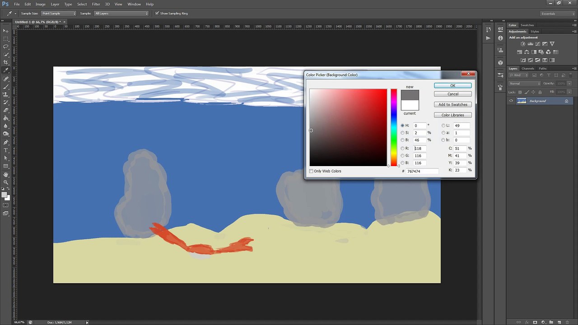The width and height of the screenshot is (578, 325).
Task: Click the Add to Swatches button
Action: (x=452, y=104)
